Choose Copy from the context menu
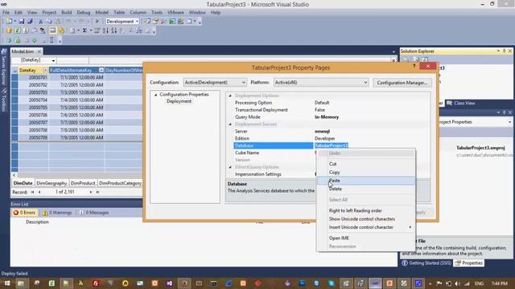This screenshot has width=515, height=289. pyautogui.click(x=365, y=173)
